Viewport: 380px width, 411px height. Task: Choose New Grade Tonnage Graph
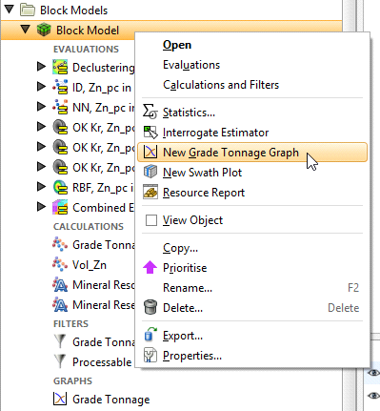(x=252, y=153)
